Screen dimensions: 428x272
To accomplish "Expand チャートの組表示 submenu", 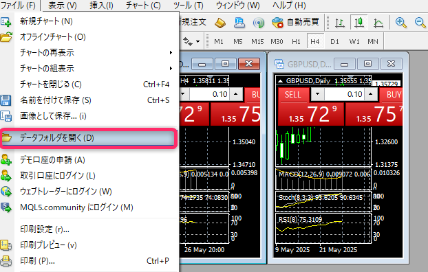I will [89, 69].
